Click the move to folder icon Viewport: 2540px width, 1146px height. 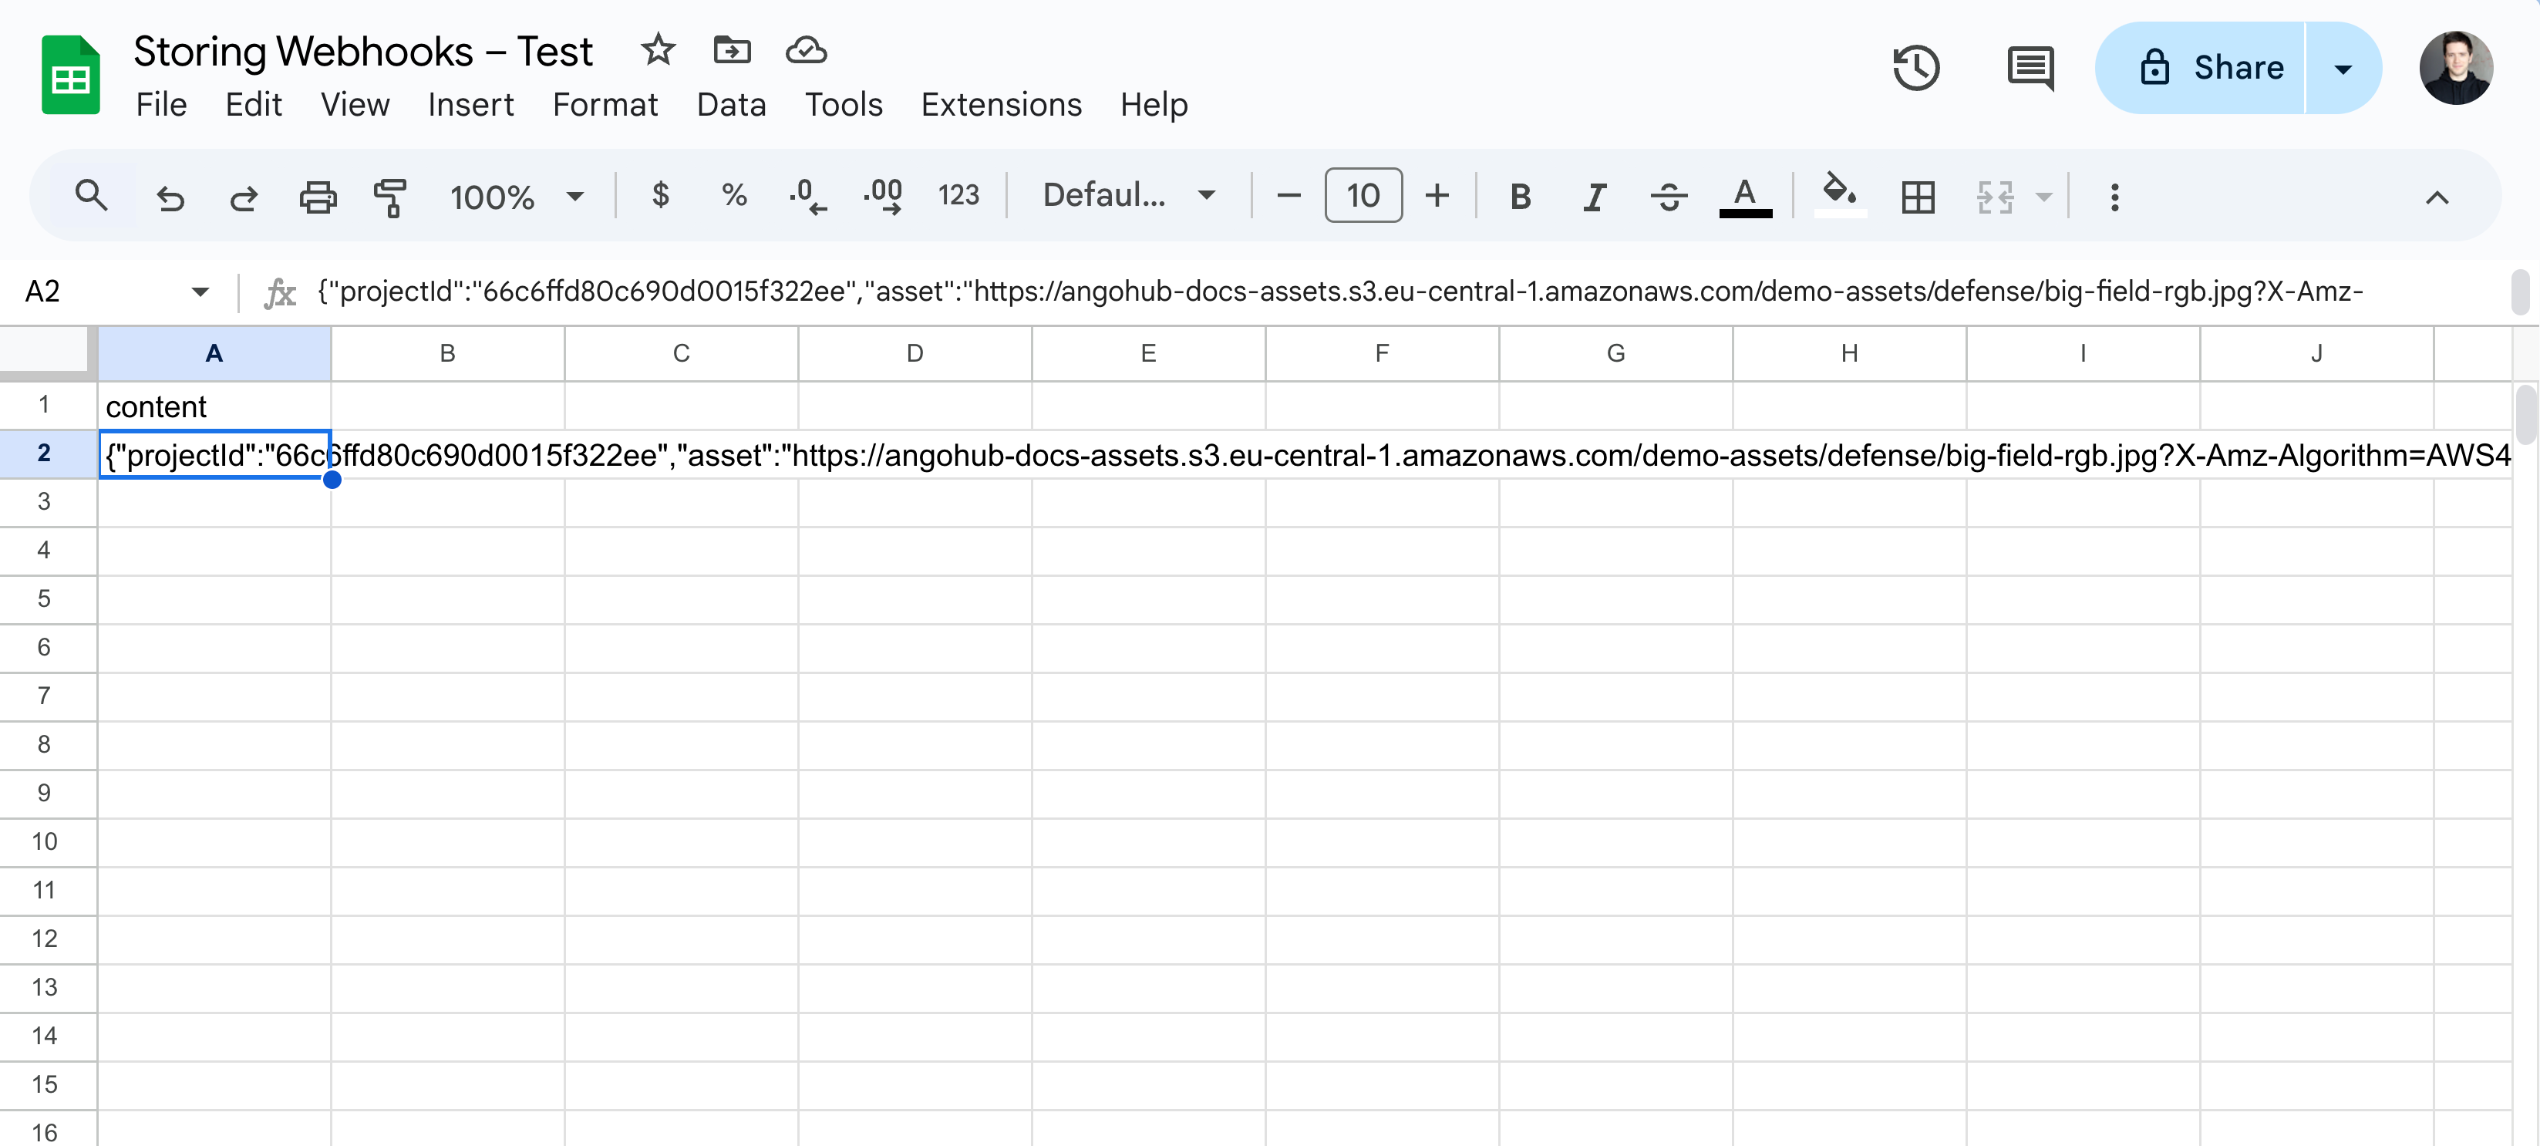[732, 49]
